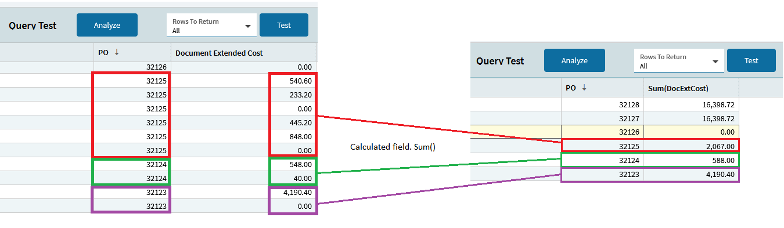Click the PO 32126 cell in the left table
Image resolution: width=784 pixels, height=228 pixels.
tap(132, 67)
